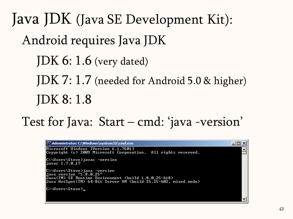Screen dimensions: 293x219
Task: Click the slide title 'Java JDK'
Action: (42, 19)
